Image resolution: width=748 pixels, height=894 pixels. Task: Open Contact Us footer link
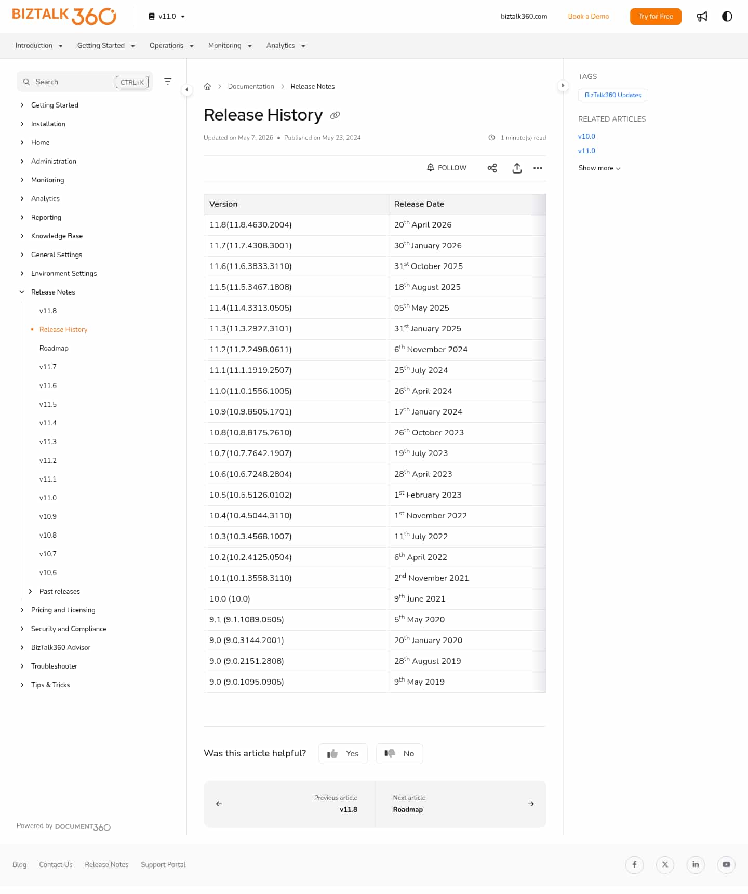click(x=56, y=865)
